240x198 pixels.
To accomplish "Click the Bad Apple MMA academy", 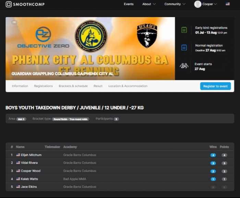I will pyautogui.click(x=75, y=179).
